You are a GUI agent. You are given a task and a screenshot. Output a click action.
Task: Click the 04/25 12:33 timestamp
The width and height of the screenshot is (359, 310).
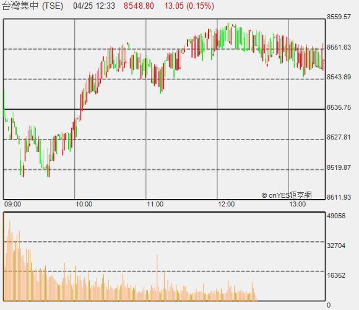[x=94, y=6]
